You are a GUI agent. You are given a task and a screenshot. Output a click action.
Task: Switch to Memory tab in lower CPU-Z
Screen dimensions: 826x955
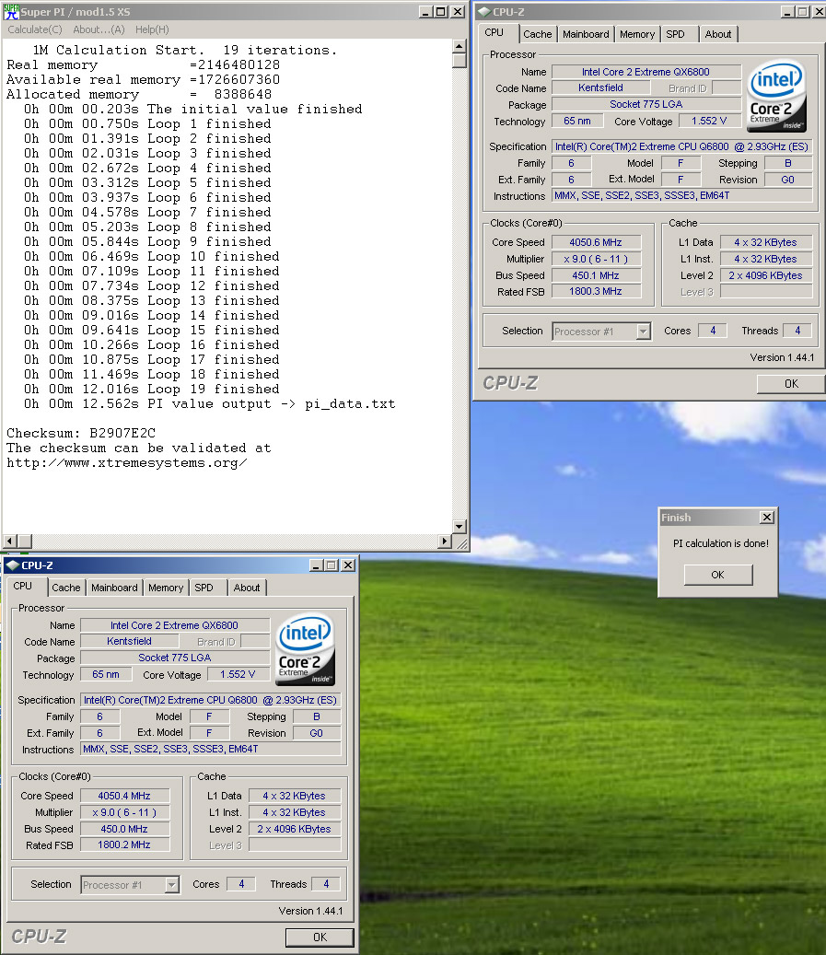[x=166, y=588]
